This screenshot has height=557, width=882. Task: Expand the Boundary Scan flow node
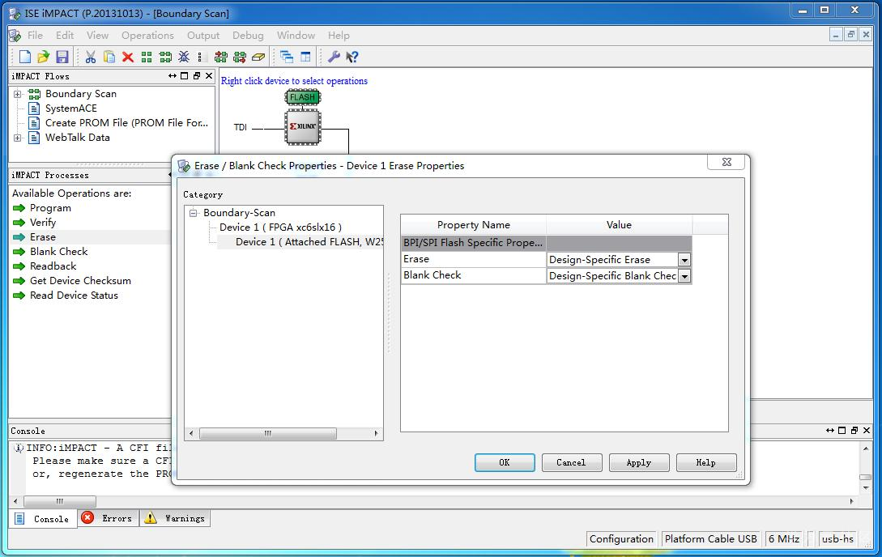coord(18,94)
